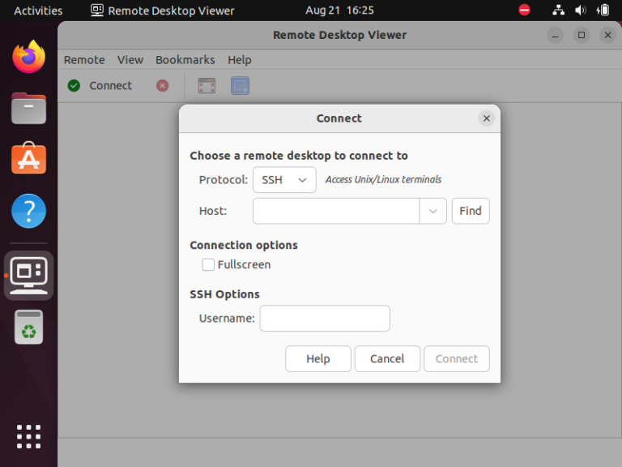Click the red disconnect toolbar icon
Viewport: 622px width, 467px height.
[x=162, y=85]
